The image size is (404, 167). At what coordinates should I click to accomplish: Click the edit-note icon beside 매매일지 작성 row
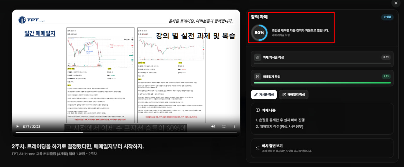tap(257, 76)
